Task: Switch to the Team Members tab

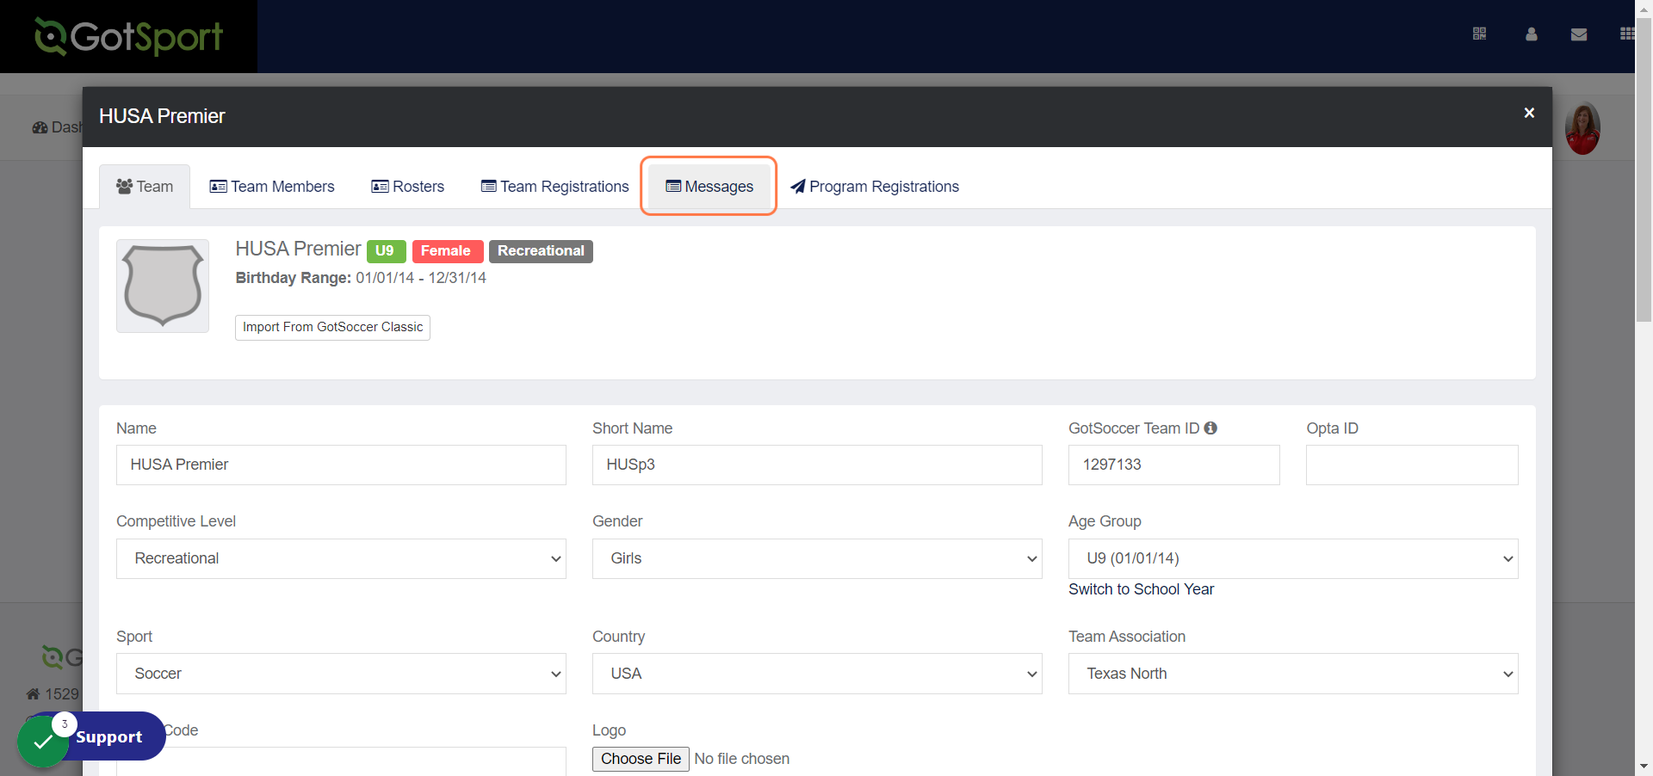Action: (272, 187)
